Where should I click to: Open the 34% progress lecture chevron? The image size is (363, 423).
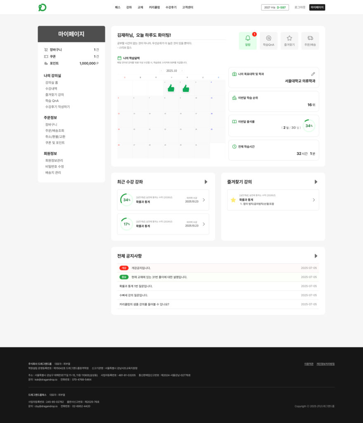[204, 200]
